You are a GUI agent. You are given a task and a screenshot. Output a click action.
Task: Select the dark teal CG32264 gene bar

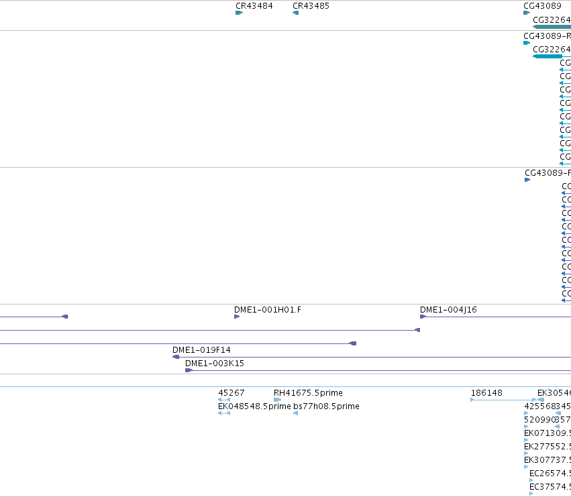[x=552, y=27]
